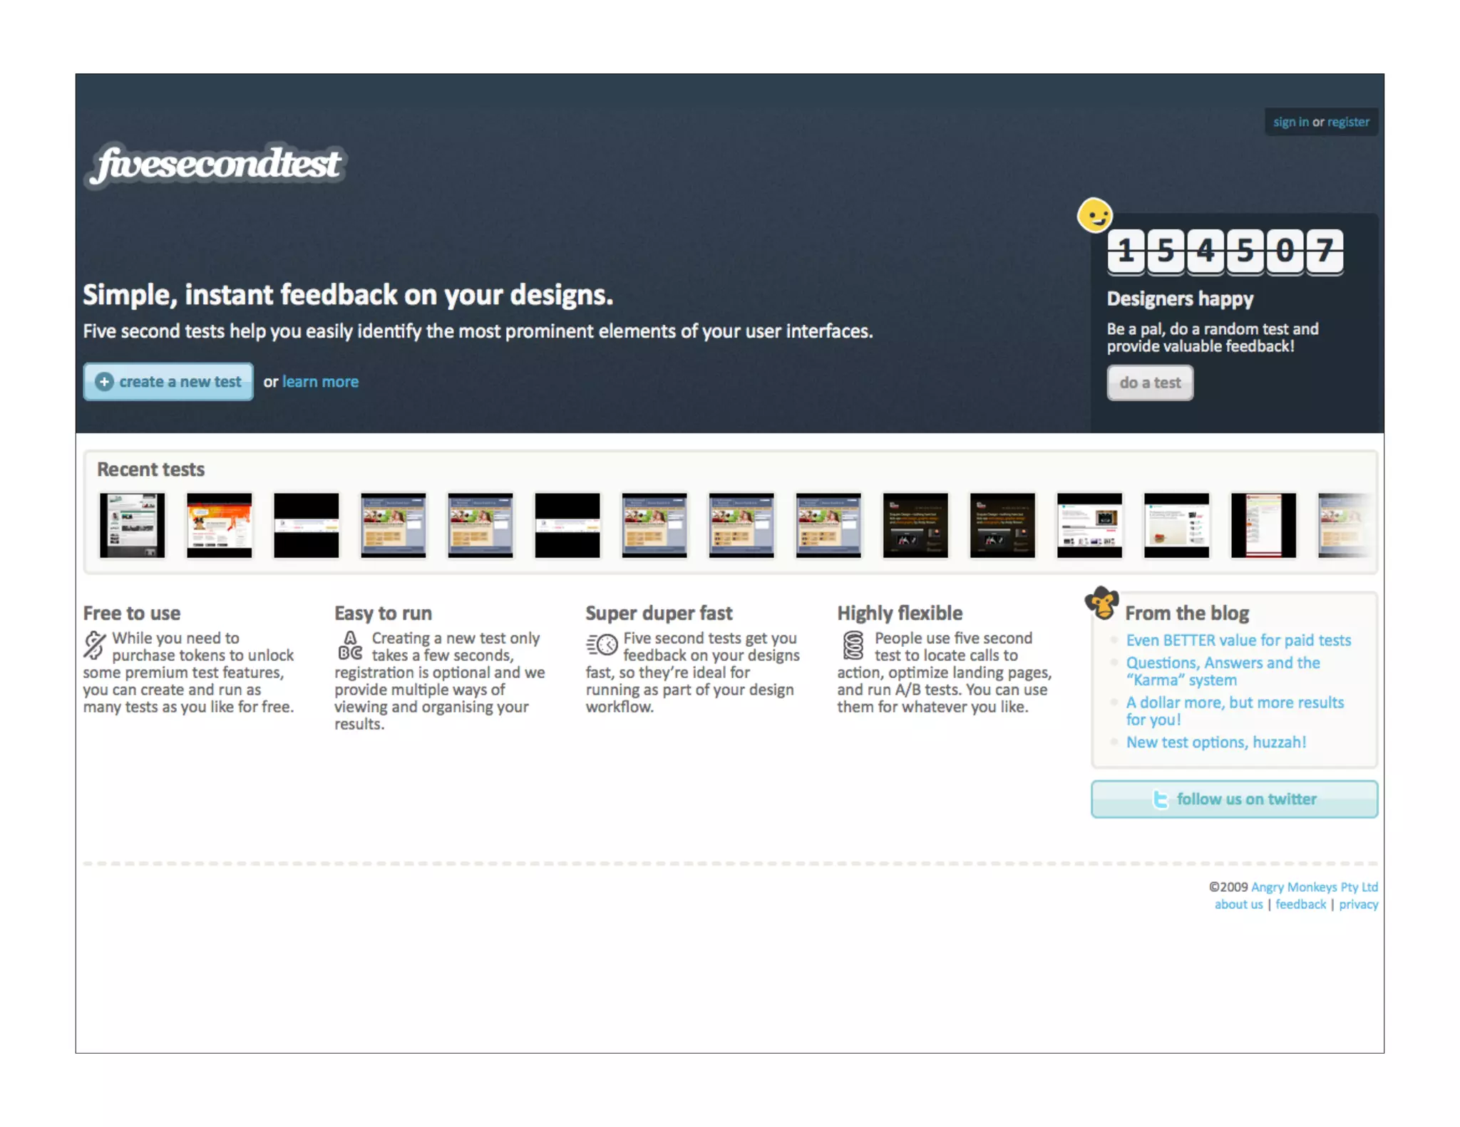Screen dimensions: 1460x1127
Task: Open the first recent test thumbnail
Action: point(132,525)
